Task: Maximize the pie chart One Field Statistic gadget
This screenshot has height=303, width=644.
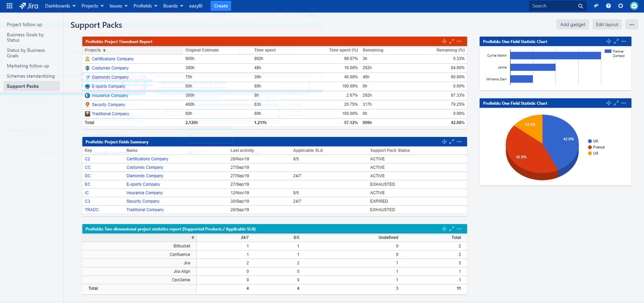Action: (616, 103)
